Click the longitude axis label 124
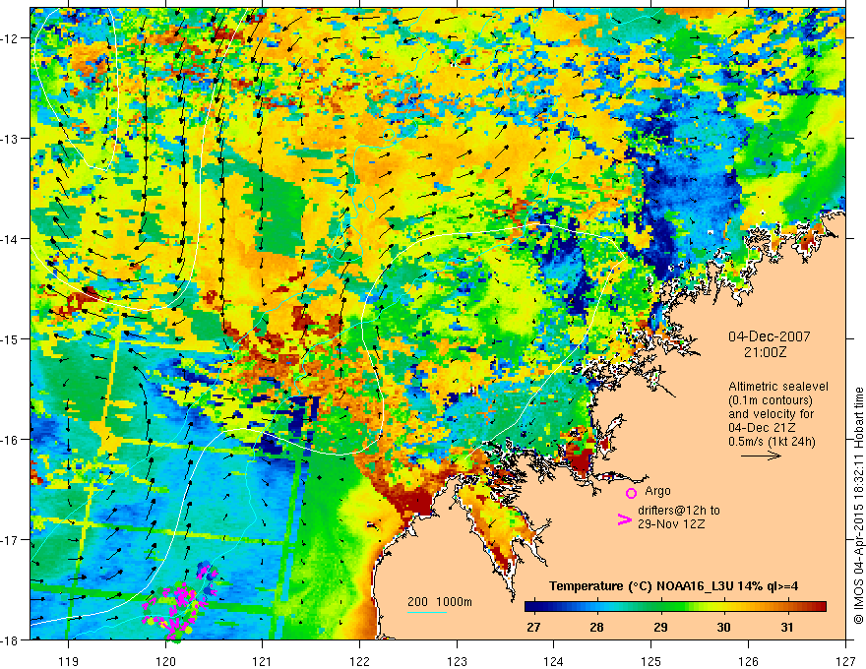 pos(554,661)
